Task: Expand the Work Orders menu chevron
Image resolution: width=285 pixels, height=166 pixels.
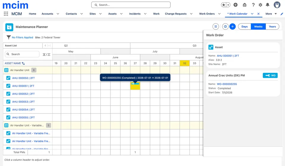Action: [x=219, y=14]
